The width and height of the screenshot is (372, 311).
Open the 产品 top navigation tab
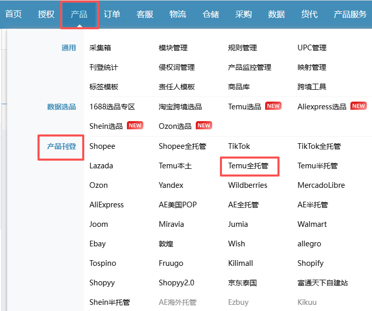[79, 14]
